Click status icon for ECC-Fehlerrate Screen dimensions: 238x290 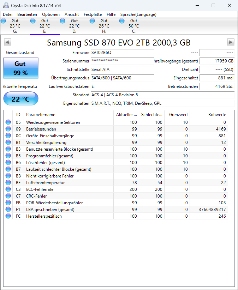pyautogui.click(x=8, y=189)
